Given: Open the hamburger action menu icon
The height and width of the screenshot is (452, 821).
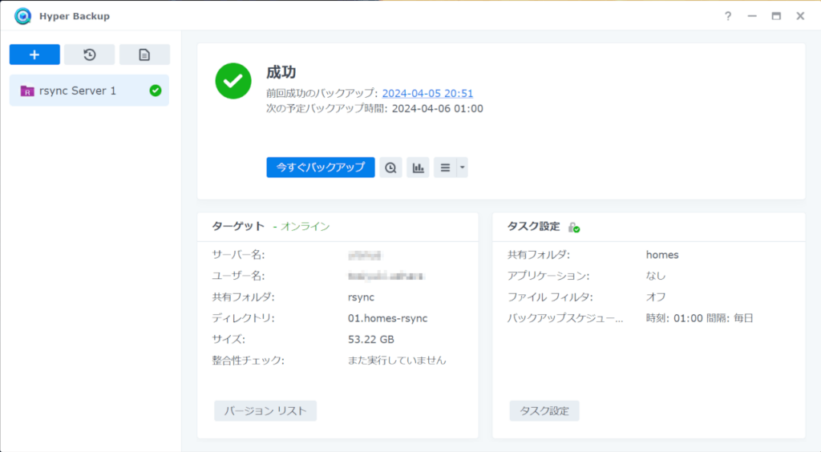Looking at the screenshot, I should [445, 167].
